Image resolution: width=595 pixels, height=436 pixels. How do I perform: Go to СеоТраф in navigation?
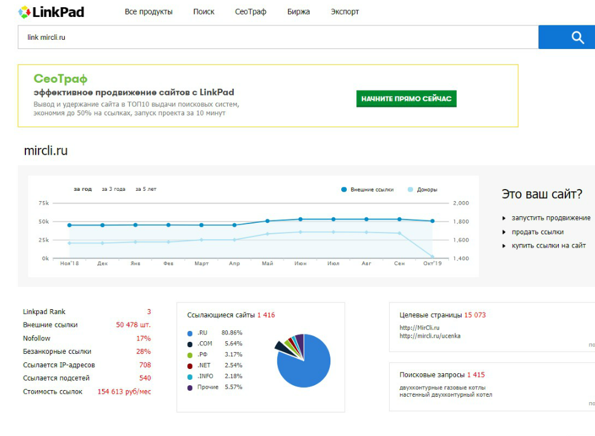click(x=251, y=11)
